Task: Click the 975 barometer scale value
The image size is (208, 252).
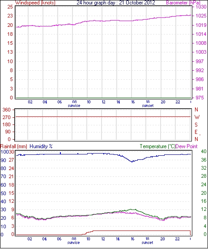Action: [200, 98]
